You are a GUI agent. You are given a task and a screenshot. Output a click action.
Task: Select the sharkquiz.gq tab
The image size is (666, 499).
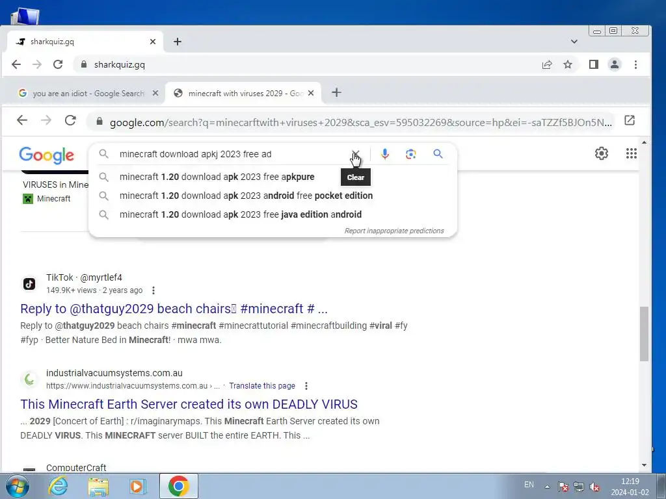click(85, 42)
